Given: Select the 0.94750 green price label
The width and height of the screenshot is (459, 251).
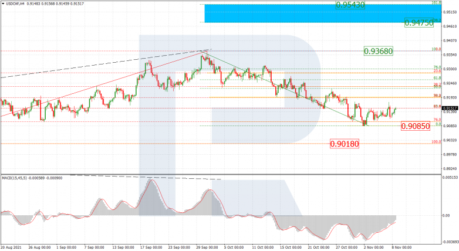Looking at the screenshot, I should coord(419,23).
